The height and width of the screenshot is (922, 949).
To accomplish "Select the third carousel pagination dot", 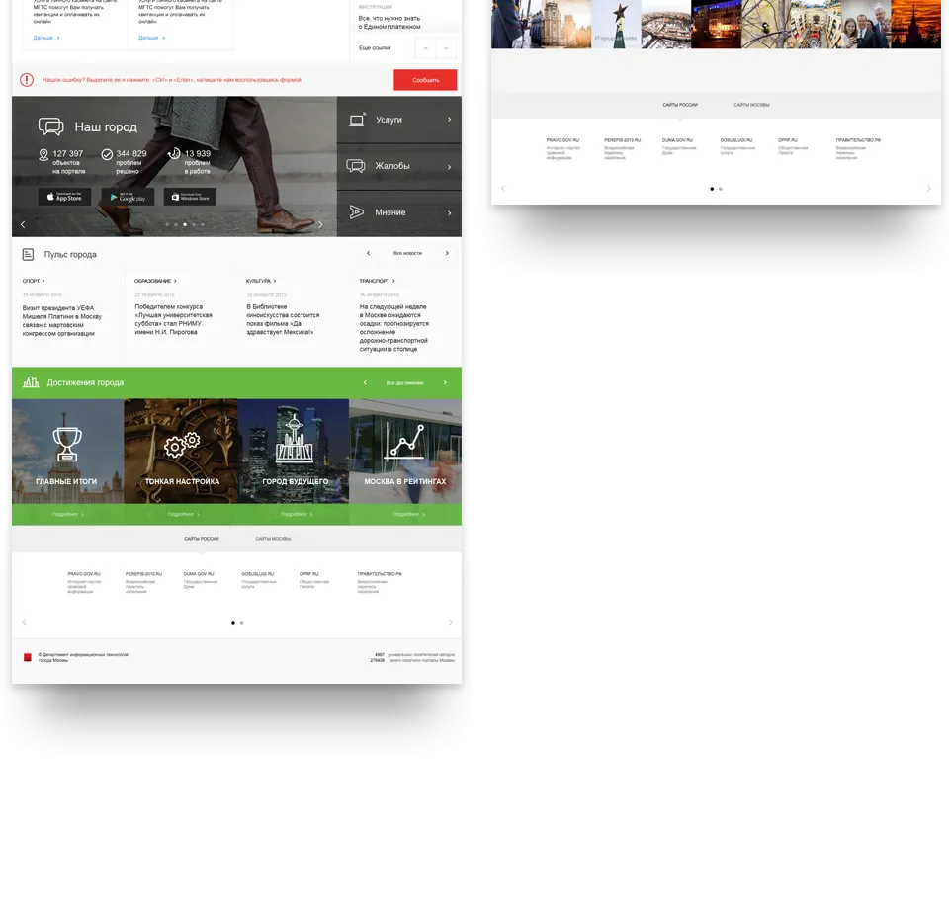I will [185, 224].
